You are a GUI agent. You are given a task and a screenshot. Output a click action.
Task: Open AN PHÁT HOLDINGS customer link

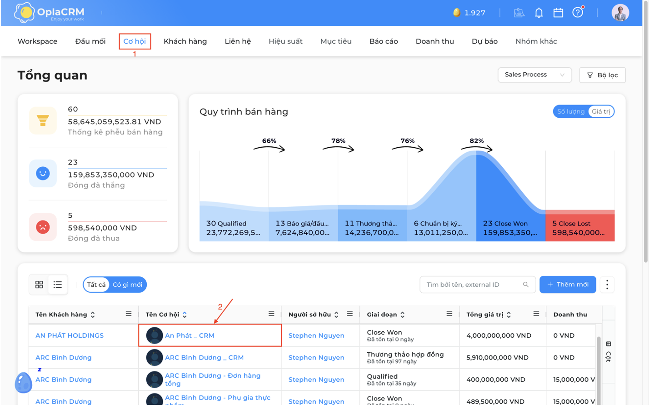(x=70, y=335)
